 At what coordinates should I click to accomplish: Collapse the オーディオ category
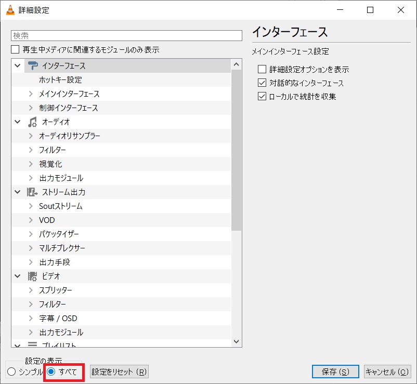(x=17, y=122)
